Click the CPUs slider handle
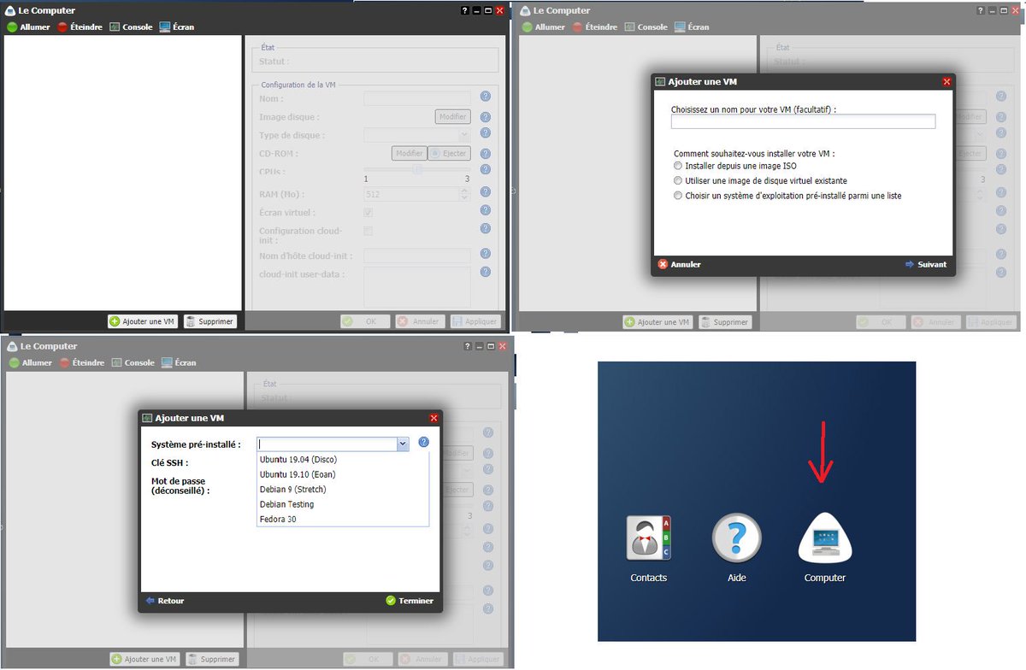This screenshot has height=670, width=1026. pyautogui.click(x=416, y=169)
